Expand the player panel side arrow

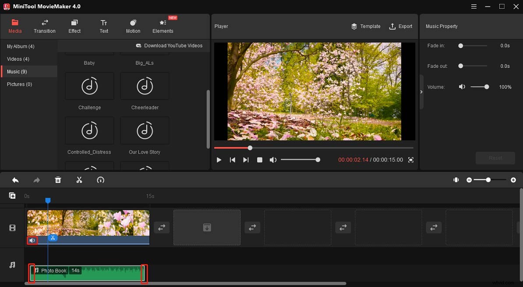coord(421,92)
